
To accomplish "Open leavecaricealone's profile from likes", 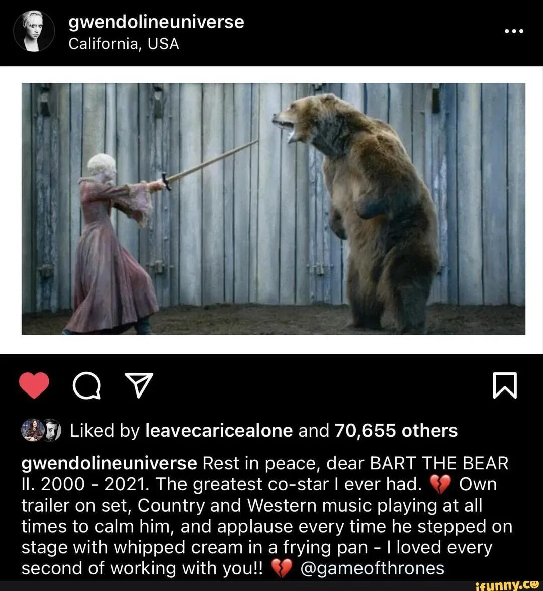I will pyautogui.click(x=219, y=430).
